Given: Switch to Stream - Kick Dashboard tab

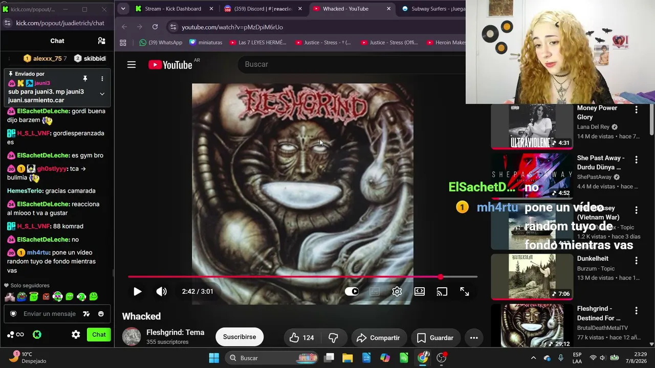Looking at the screenshot, I should pyautogui.click(x=173, y=9).
